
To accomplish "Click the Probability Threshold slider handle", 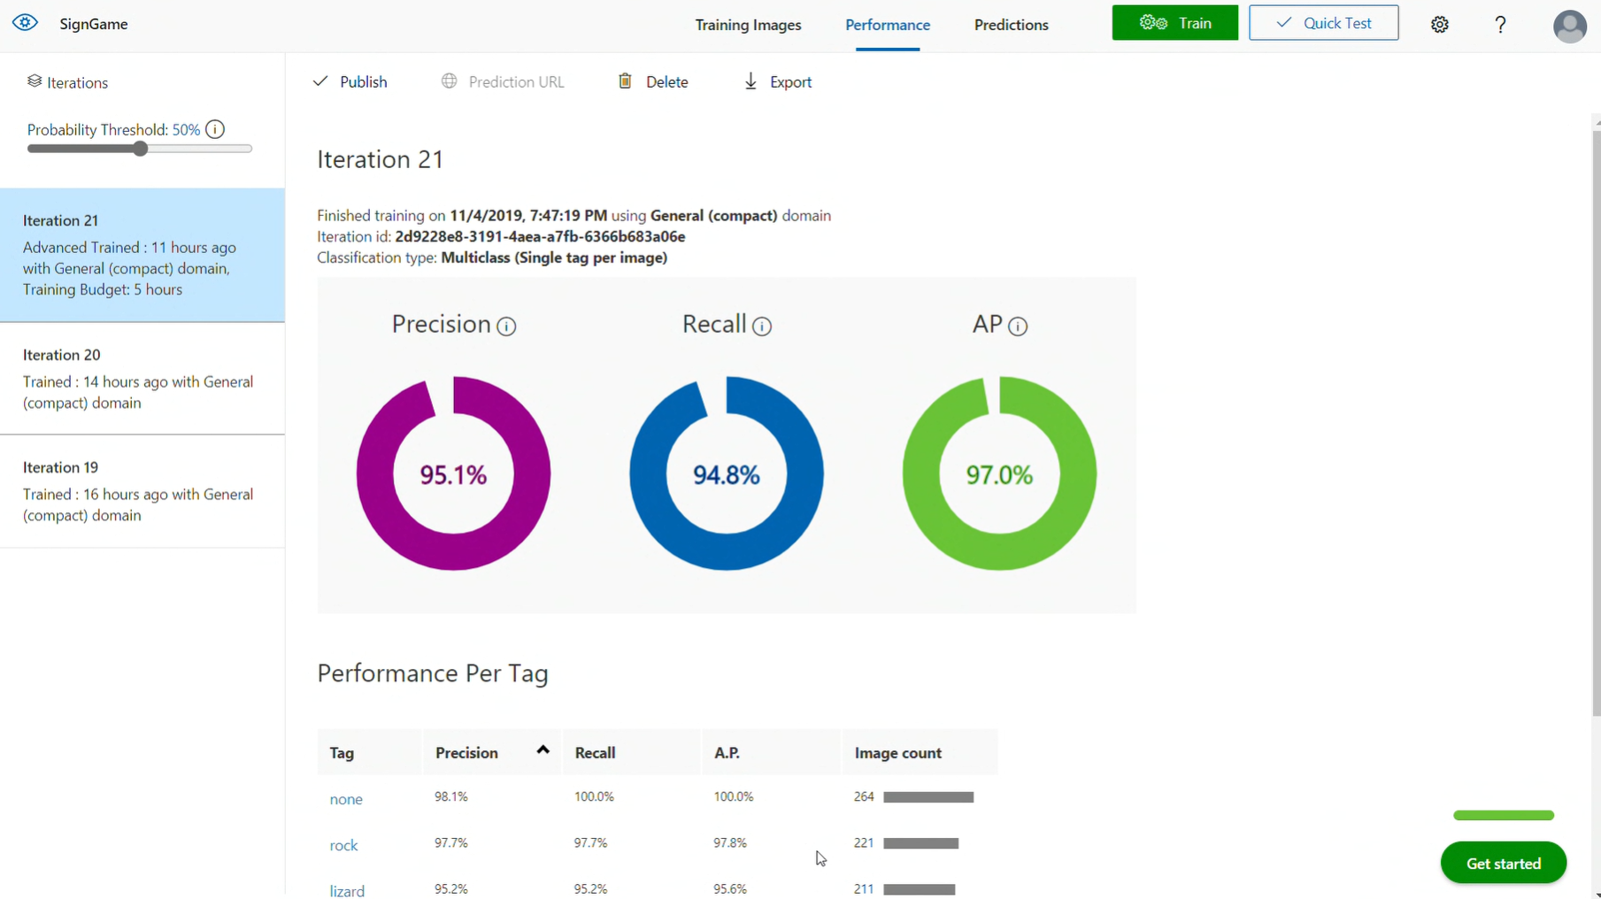I will click(x=141, y=150).
